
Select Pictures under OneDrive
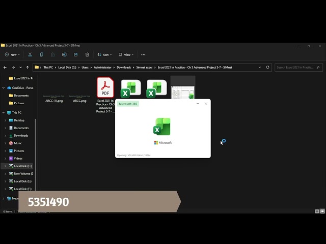click(x=17, y=103)
